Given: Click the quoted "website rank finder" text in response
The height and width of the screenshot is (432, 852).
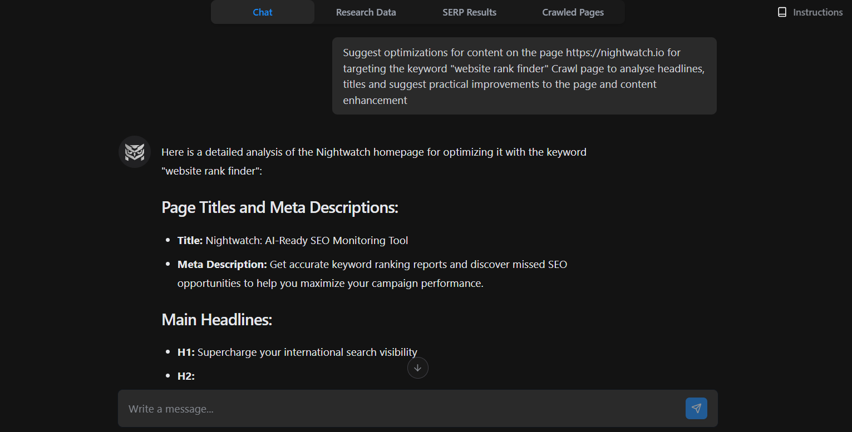Looking at the screenshot, I should click(x=210, y=171).
